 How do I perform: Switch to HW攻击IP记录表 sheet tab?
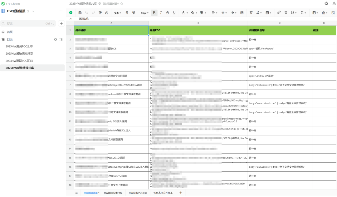click(x=138, y=193)
